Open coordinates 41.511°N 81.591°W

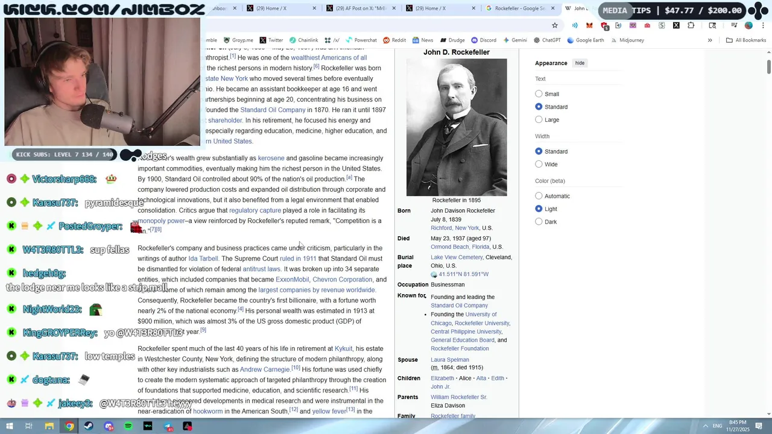(x=464, y=274)
